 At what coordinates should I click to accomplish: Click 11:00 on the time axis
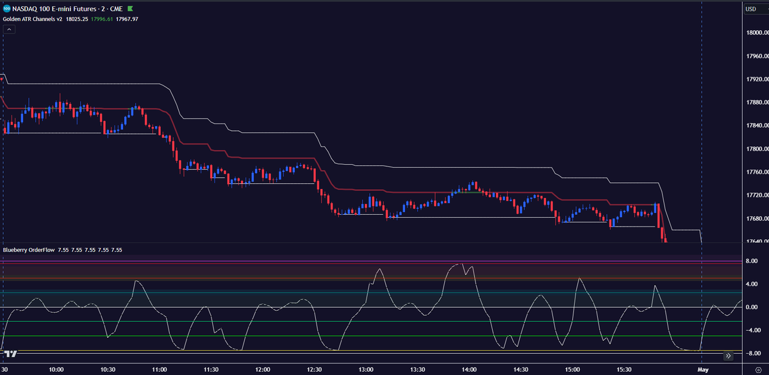coord(160,370)
